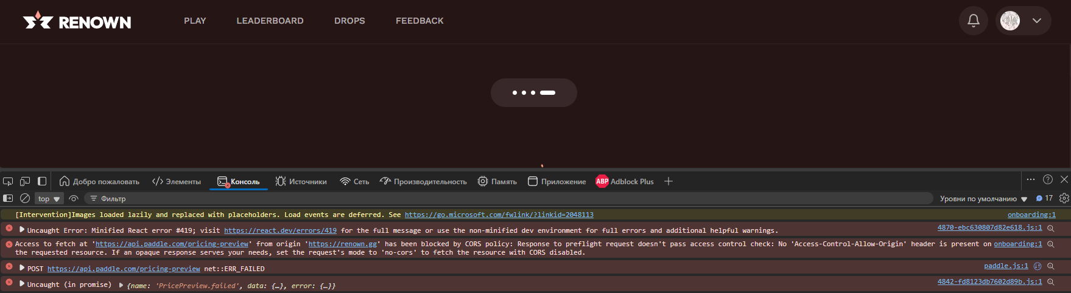Switch to the Элементы tab
1071x293 pixels.
point(177,181)
